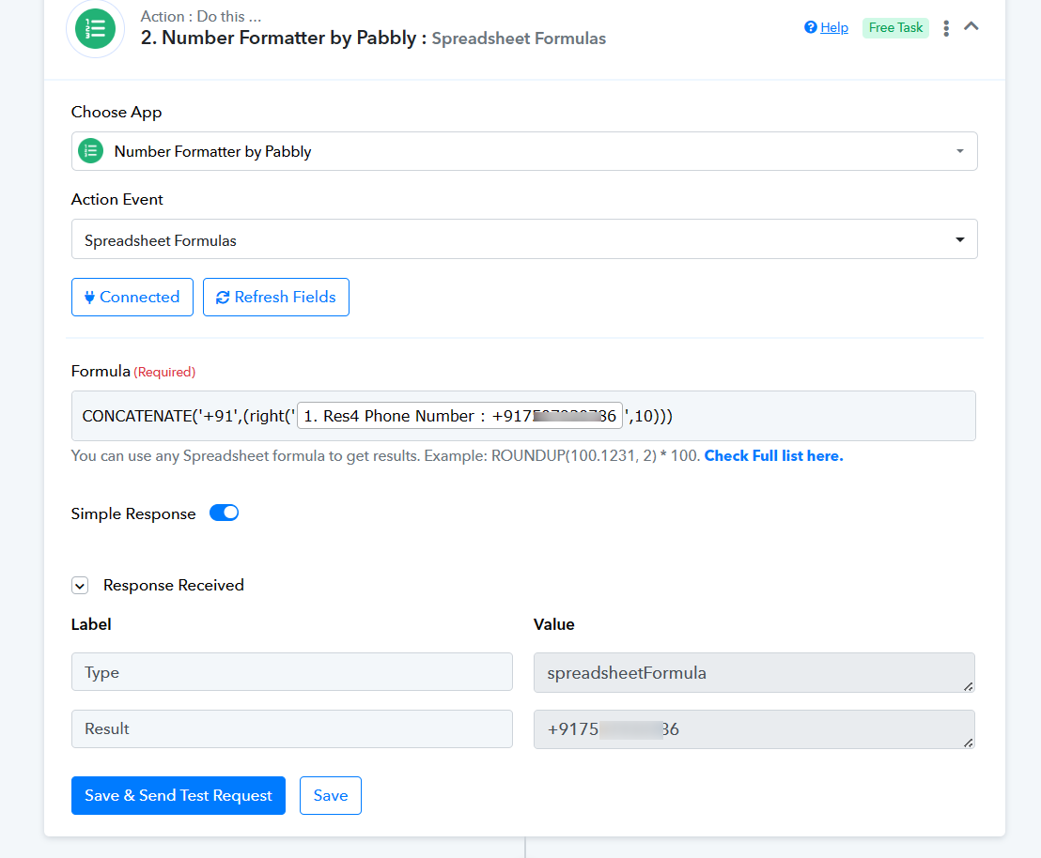Viewport: 1041px width, 858px height.
Task: Click inside the Formula input field
Action: pyautogui.click(x=524, y=416)
